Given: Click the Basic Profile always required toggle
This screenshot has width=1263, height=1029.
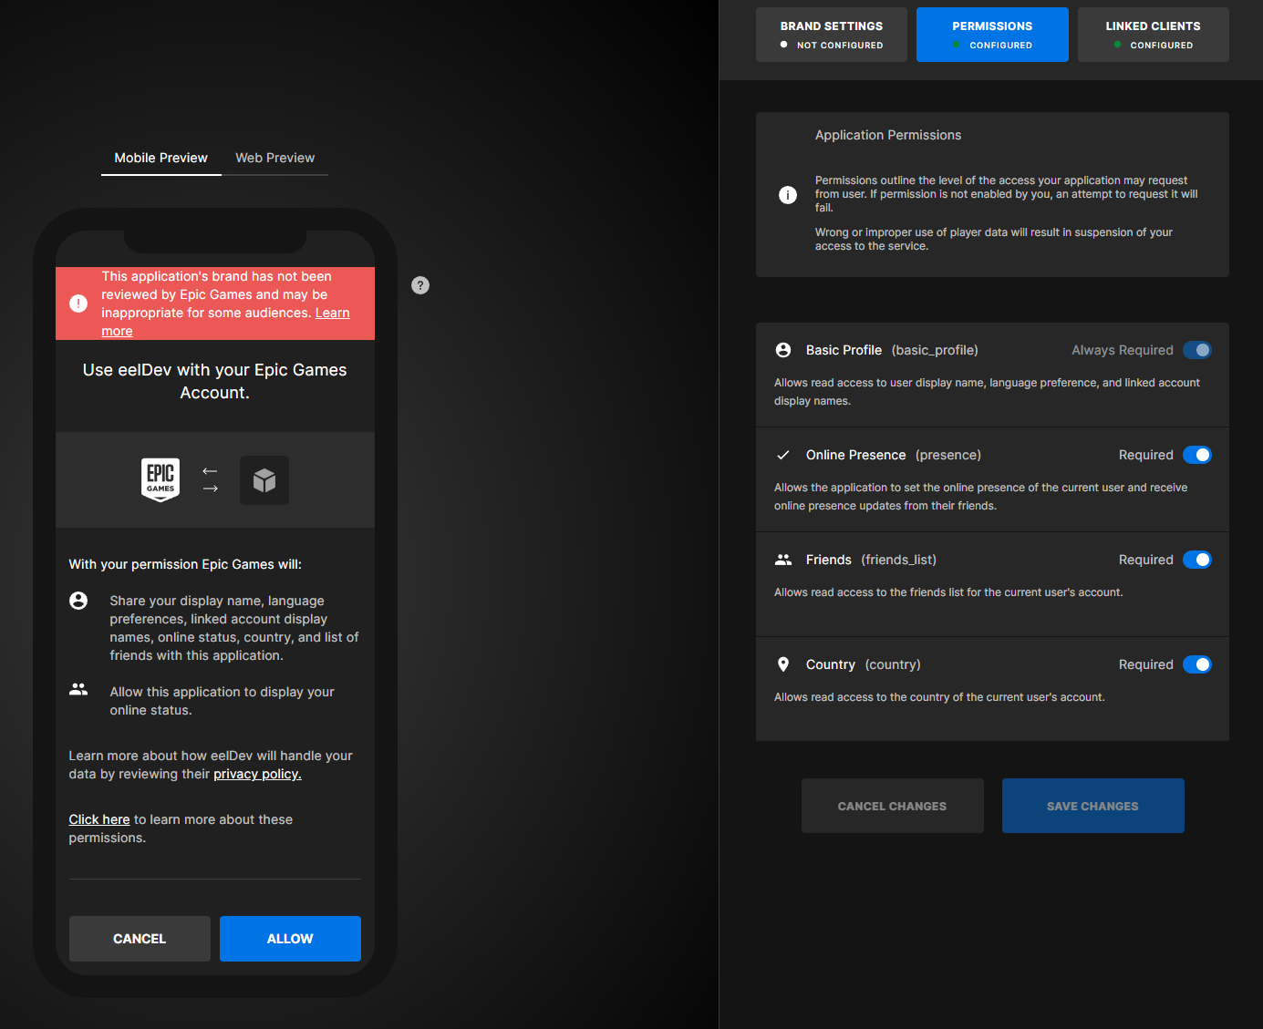Looking at the screenshot, I should (x=1196, y=350).
